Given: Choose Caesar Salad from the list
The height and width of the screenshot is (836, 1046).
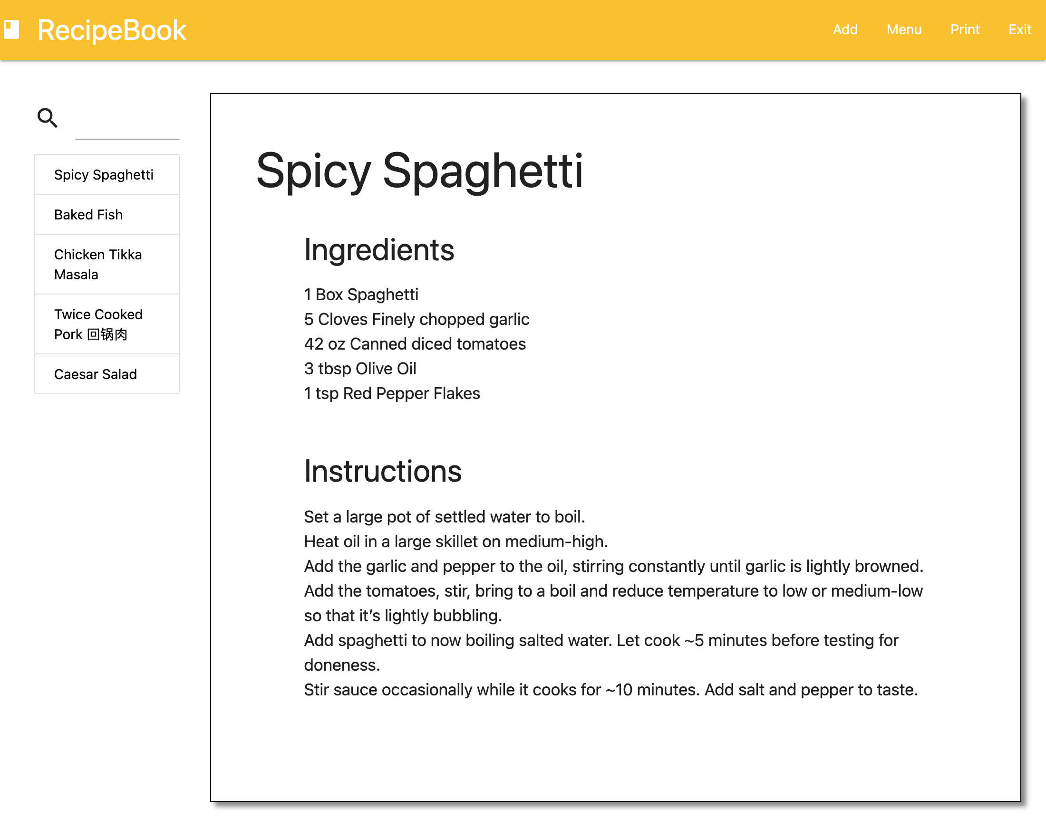Looking at the screenshot, I should [107, 374].
